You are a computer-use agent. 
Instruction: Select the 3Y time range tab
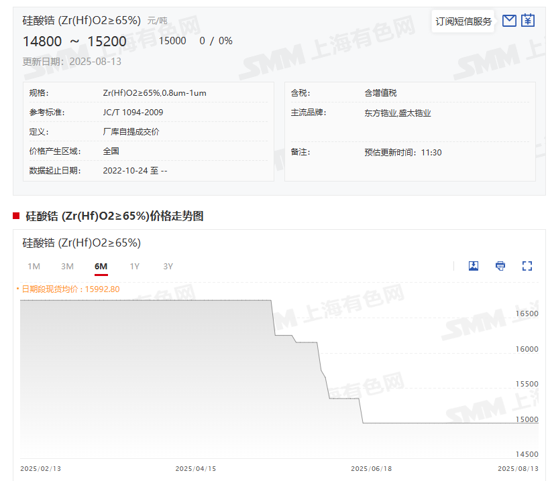tap(168, 267)
